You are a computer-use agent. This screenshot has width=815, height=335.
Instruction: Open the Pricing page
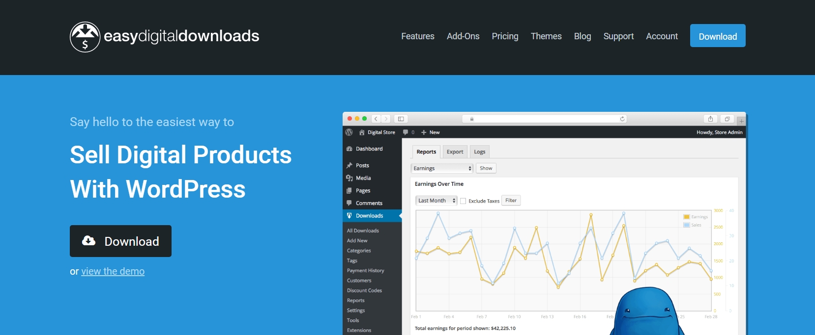click(505, 36)
